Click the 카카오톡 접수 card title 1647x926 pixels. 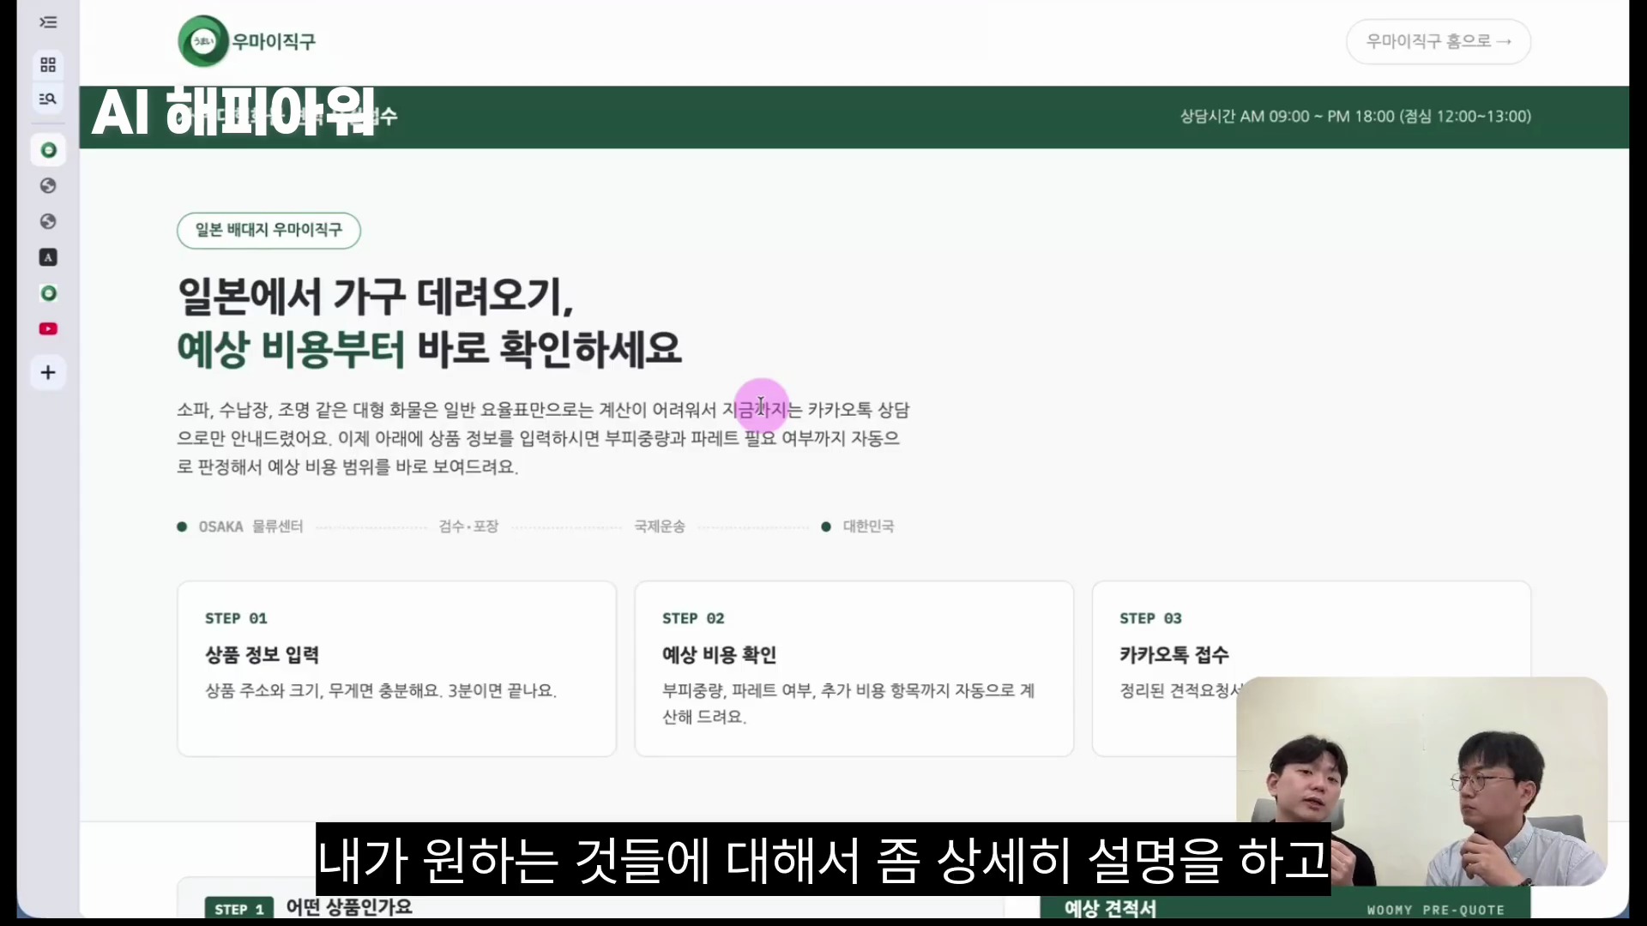1173,655
